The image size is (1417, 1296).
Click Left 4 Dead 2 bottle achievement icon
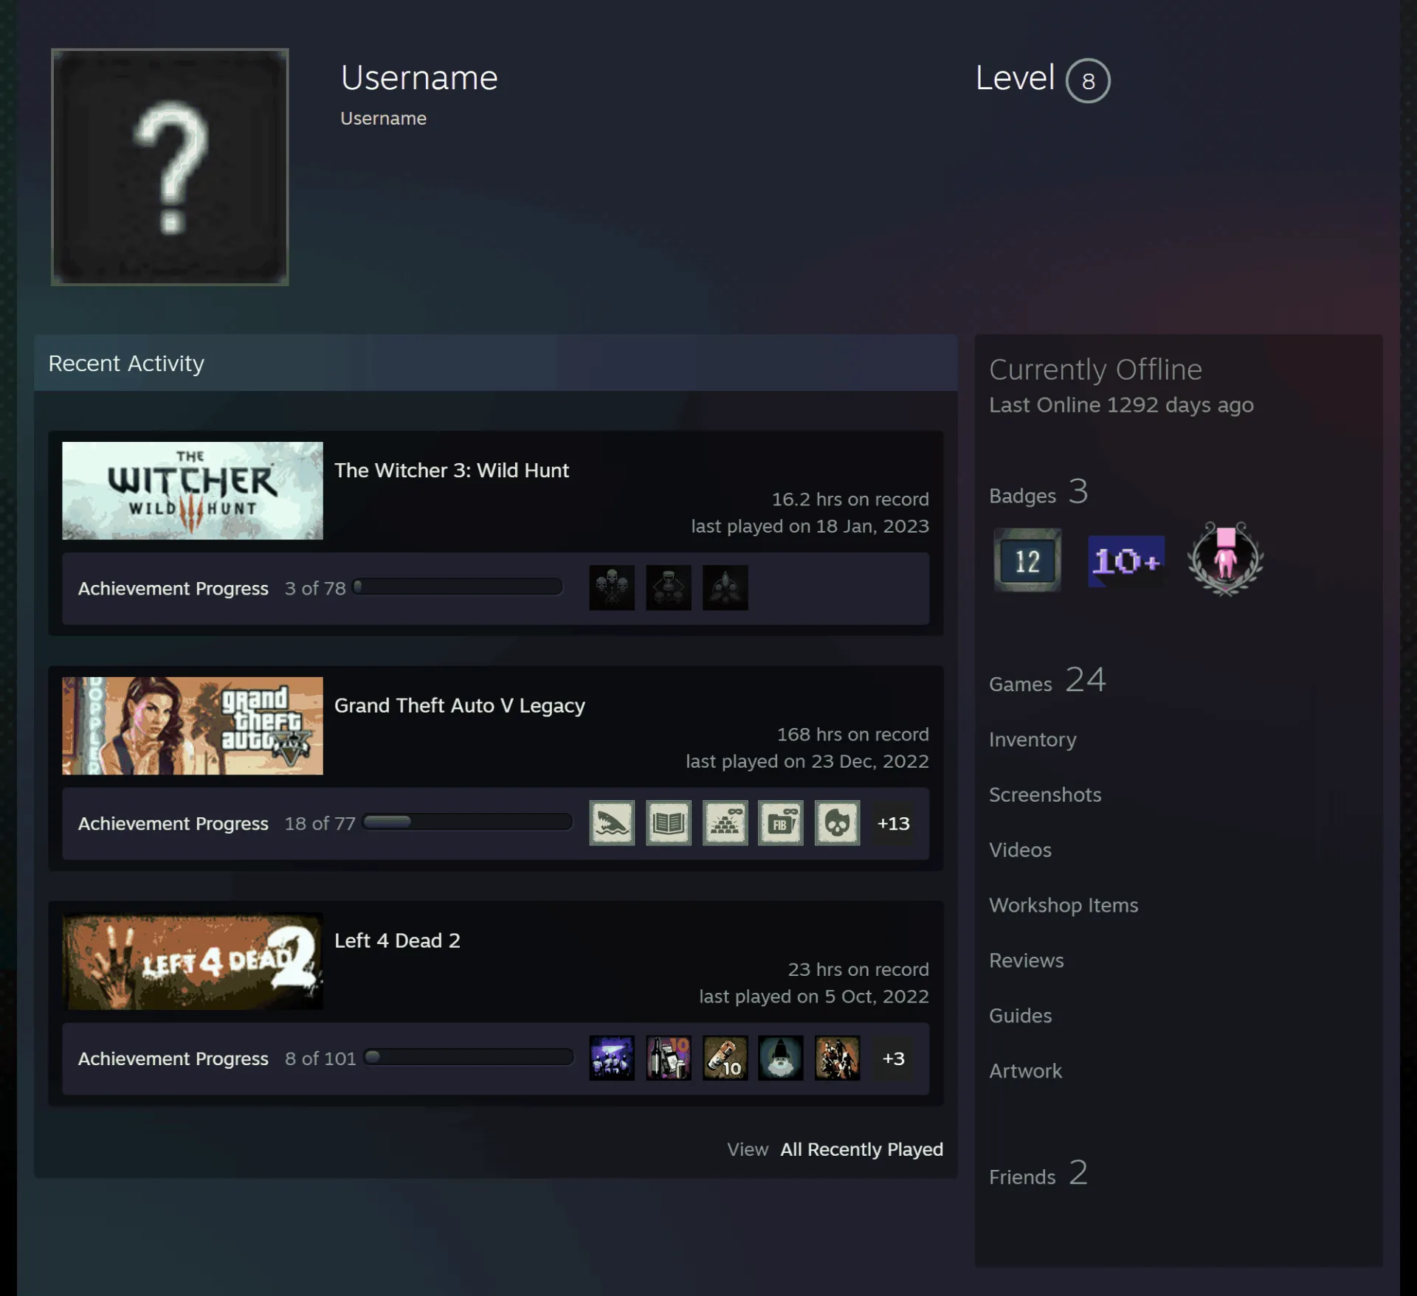pyautogui.click(x=669, y=1058)
